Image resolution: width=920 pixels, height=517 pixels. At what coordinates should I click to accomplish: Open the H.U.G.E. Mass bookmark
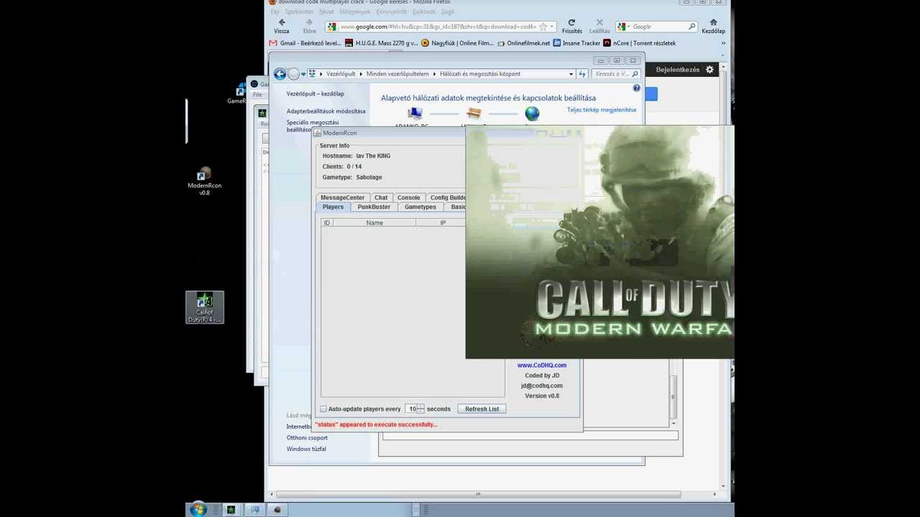click(381, 43)
